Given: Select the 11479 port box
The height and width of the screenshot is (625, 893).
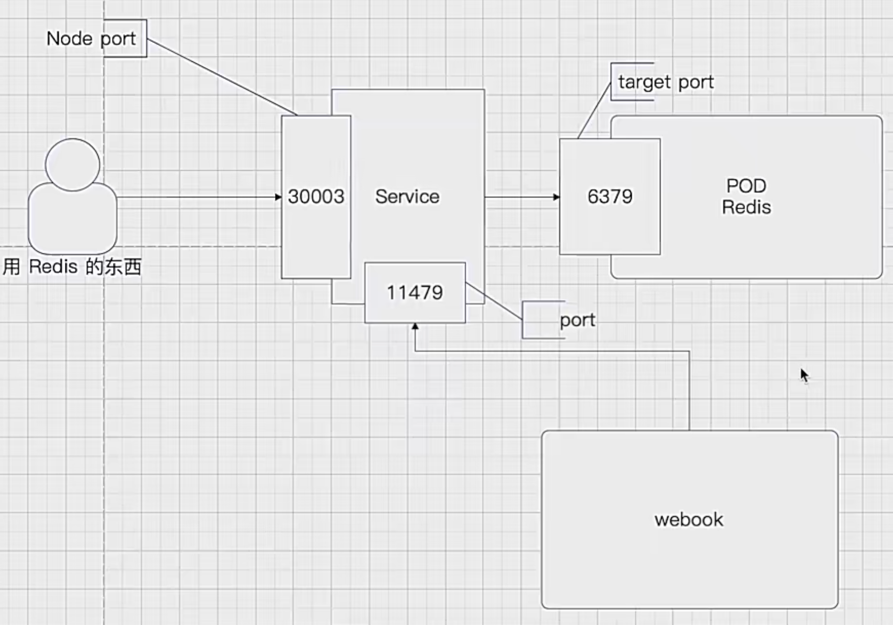Looking at the screenshot, I should point(415,293).
